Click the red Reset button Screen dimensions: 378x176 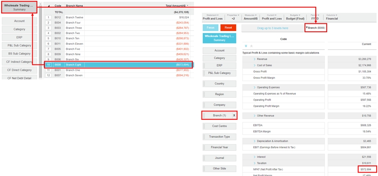228,28
